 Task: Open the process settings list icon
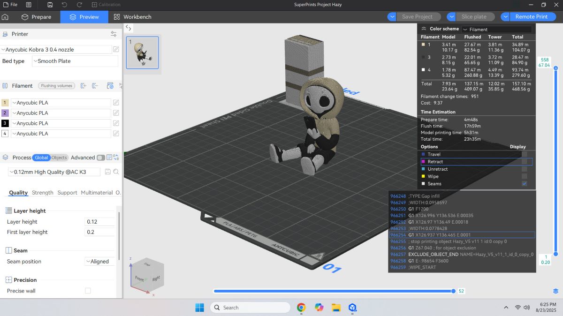pos(109,158)
